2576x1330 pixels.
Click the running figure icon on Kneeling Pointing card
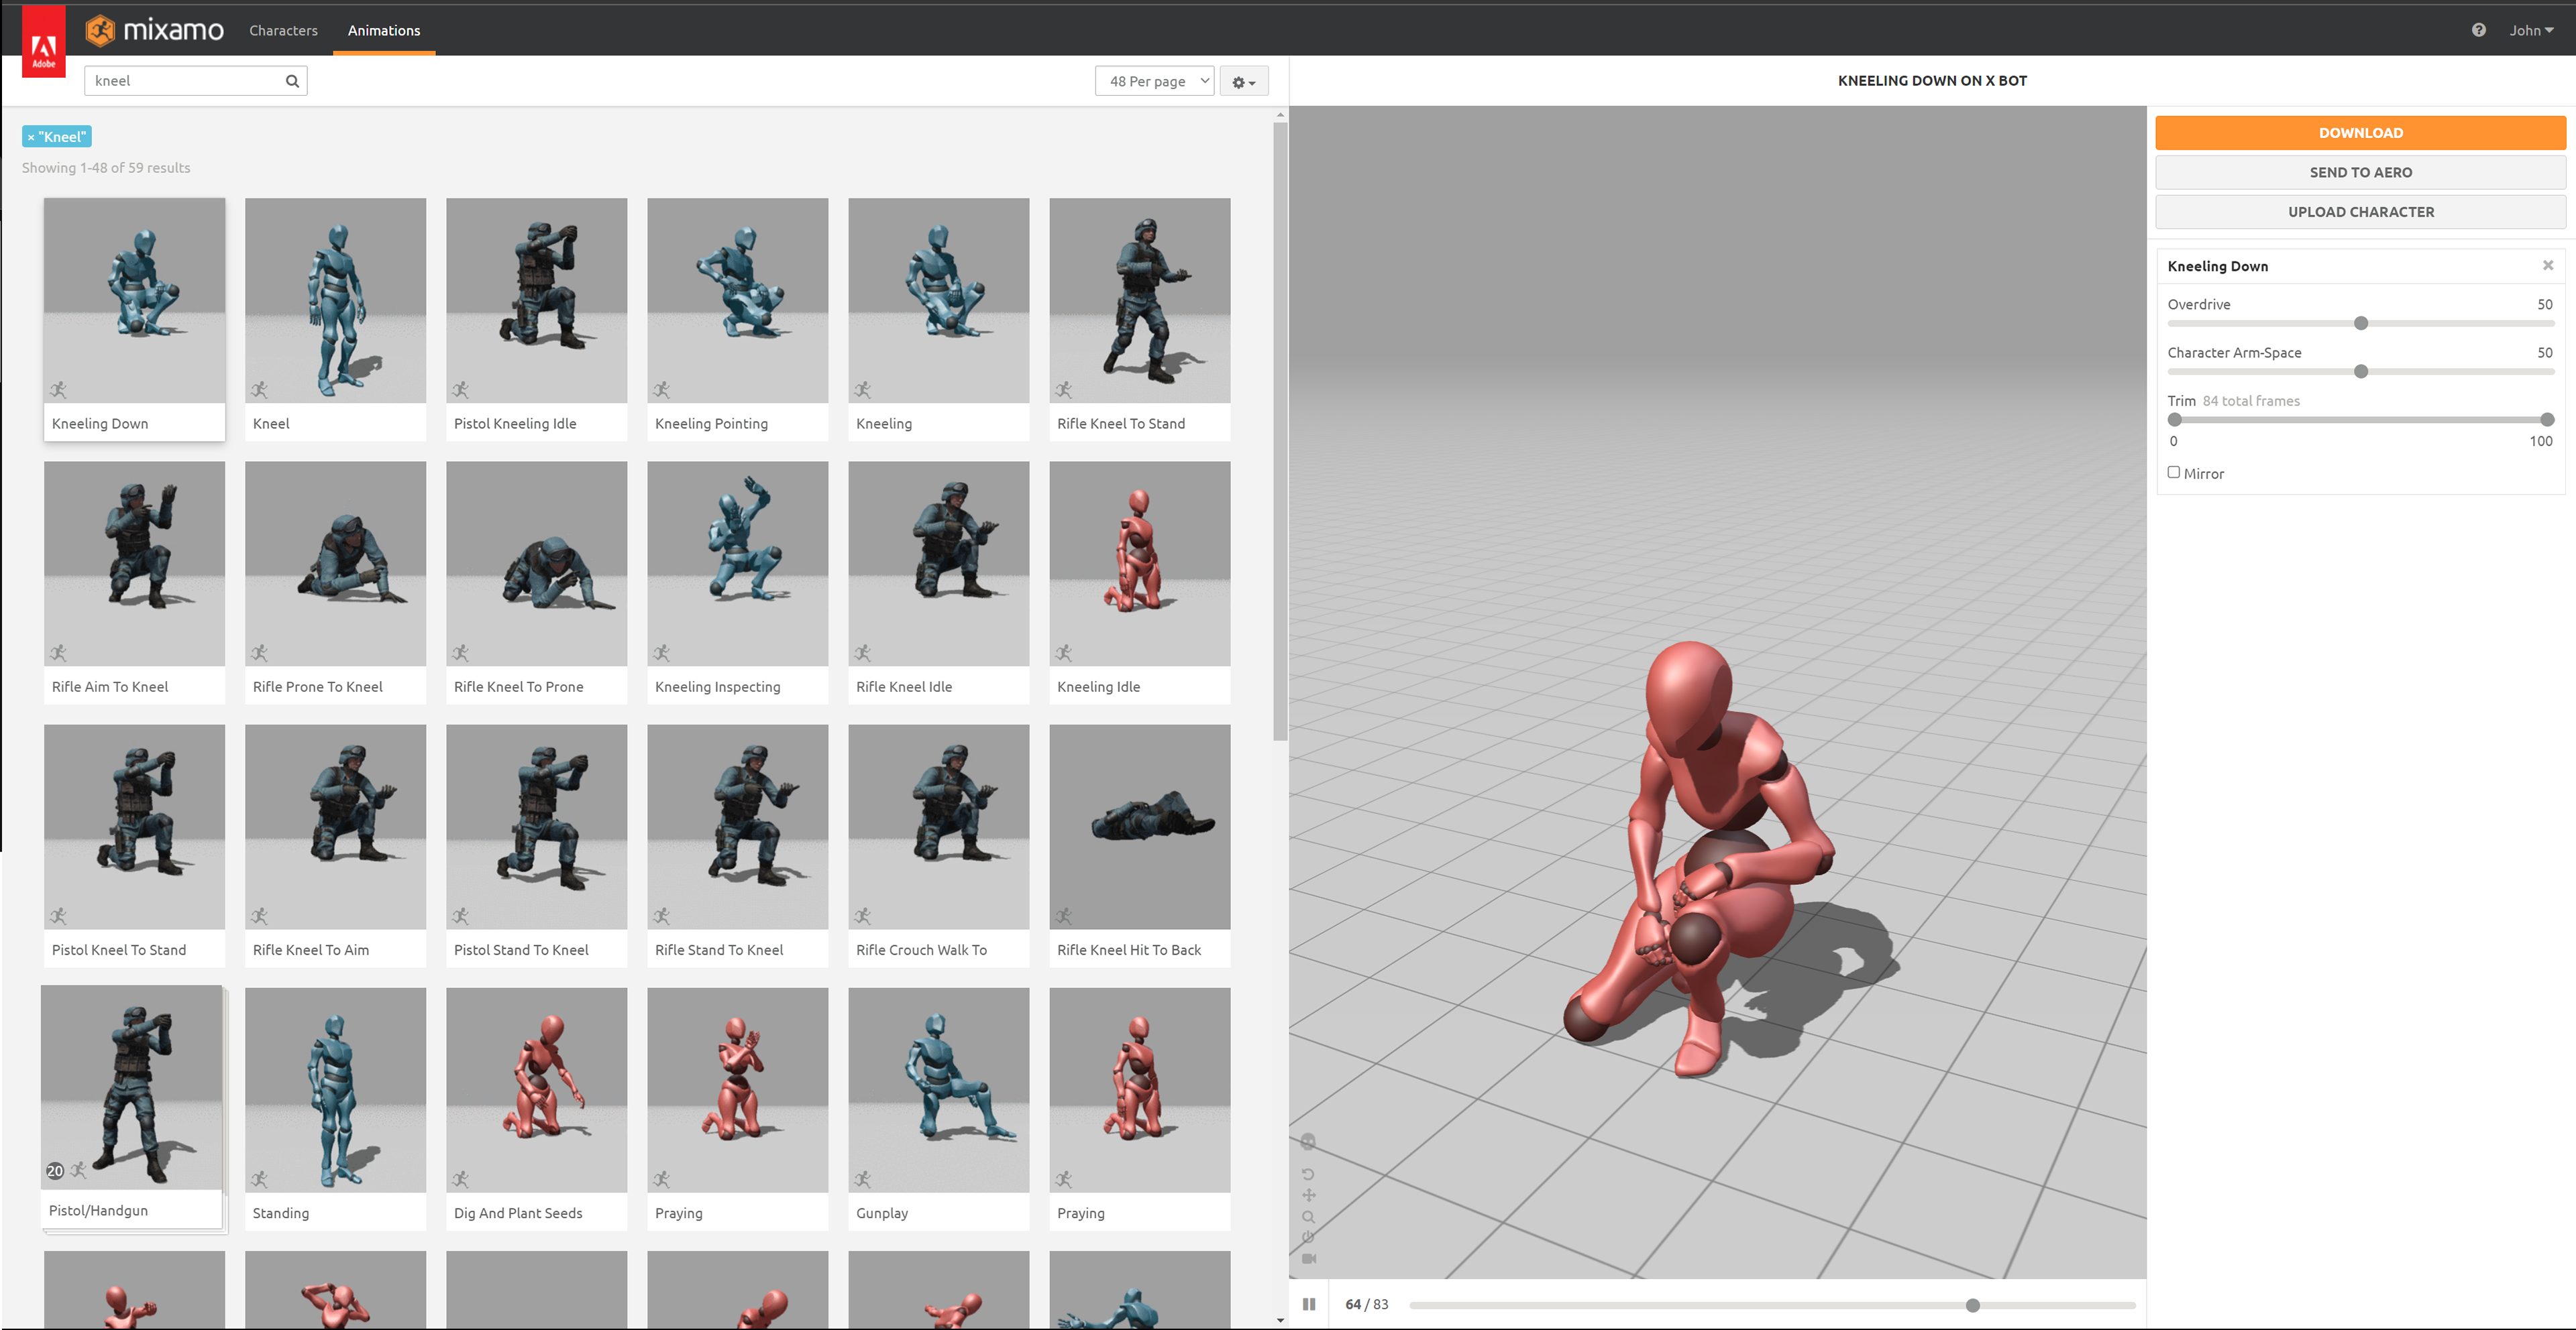pyautogui.click(x=662, y=389)
